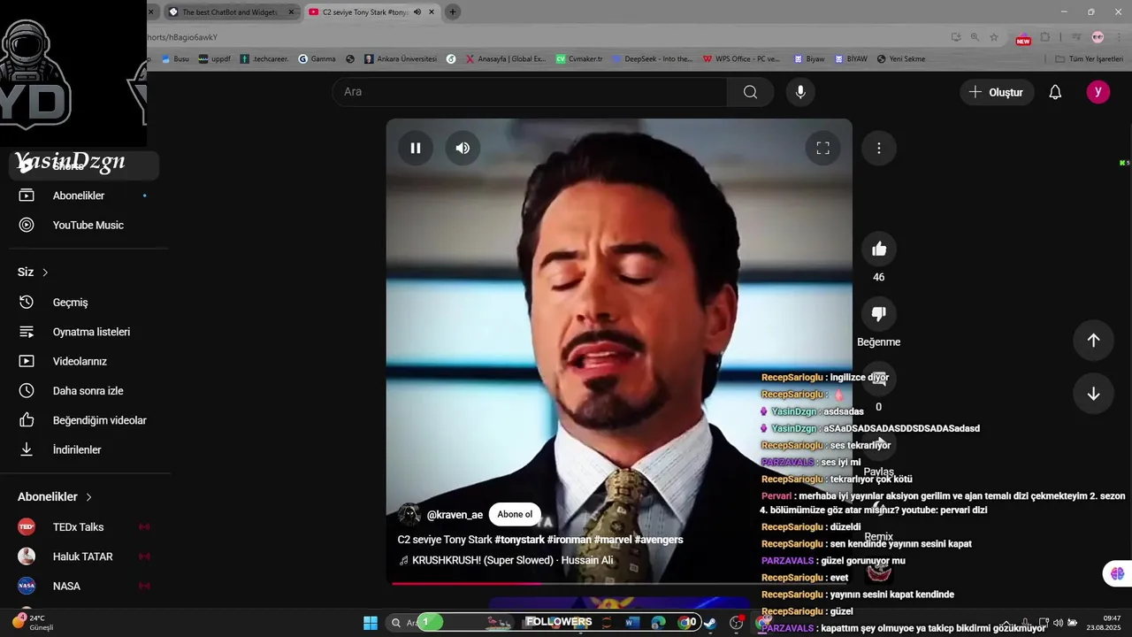Dislike the short with the thumbs down
Viewport: 1132px width, 637px height.
click(x=878, y=313)
